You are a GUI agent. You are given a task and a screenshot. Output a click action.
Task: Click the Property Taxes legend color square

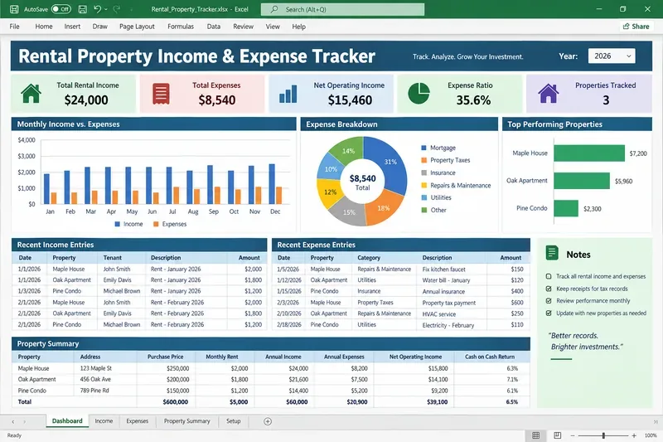tap(423, 160)
